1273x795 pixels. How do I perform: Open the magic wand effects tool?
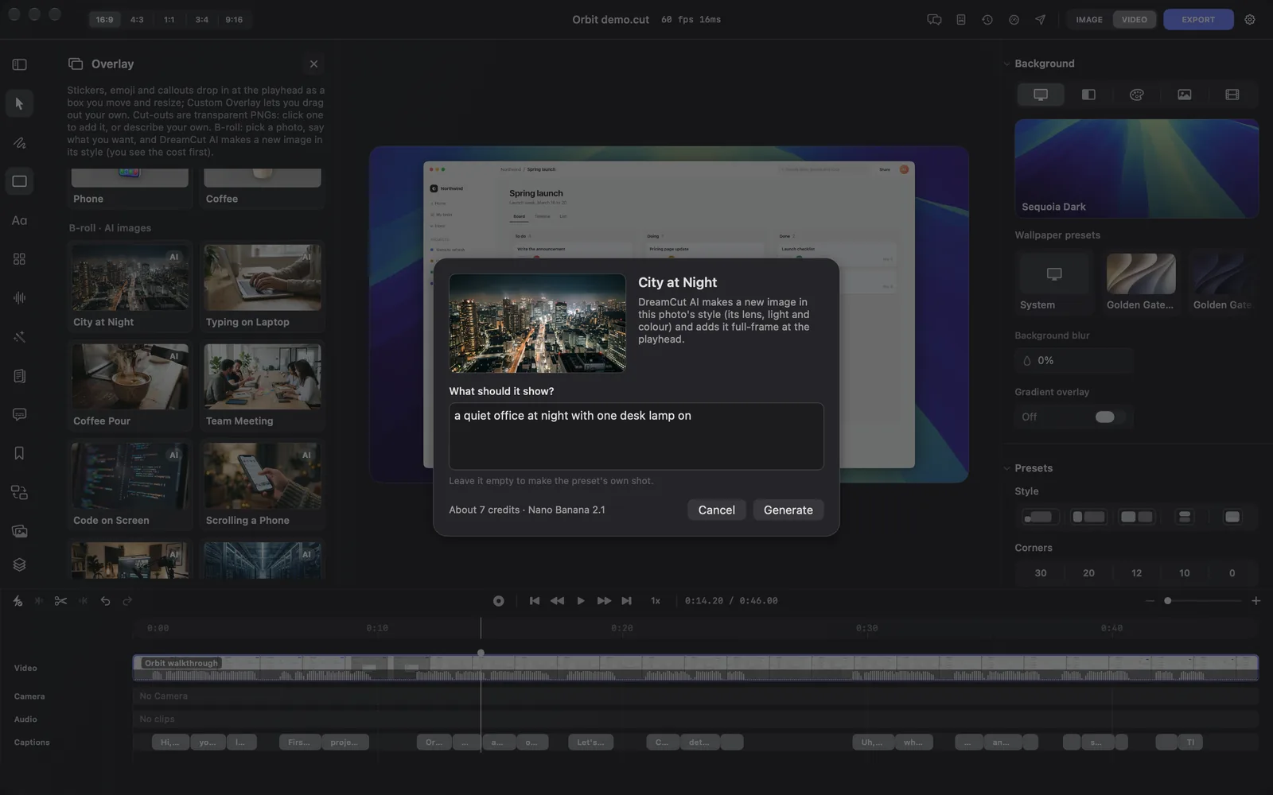[19, 337]
